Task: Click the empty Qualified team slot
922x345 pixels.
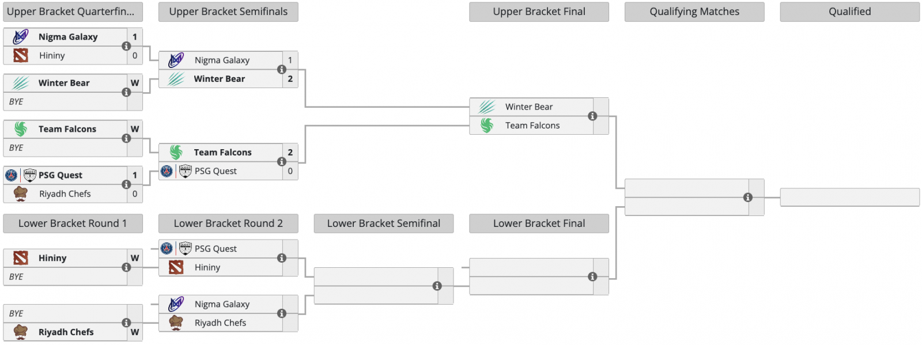Action: 849,197
